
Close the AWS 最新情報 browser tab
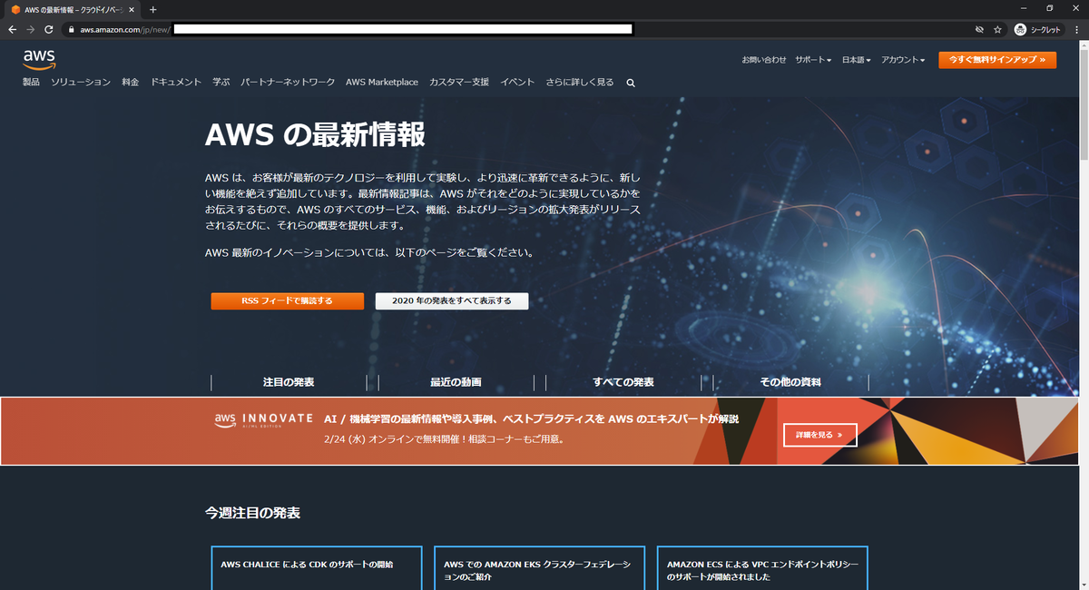click(x=132, y=9)
